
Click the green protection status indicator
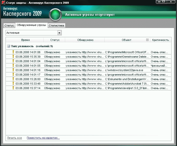pyautogui.click(x=55, y=15)
